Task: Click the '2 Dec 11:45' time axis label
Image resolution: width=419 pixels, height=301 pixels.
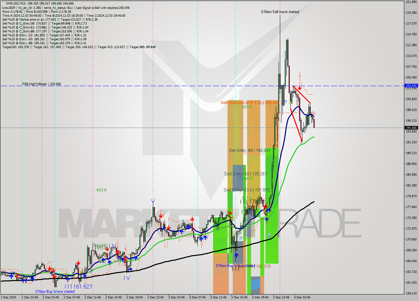Action: point(93,298)
